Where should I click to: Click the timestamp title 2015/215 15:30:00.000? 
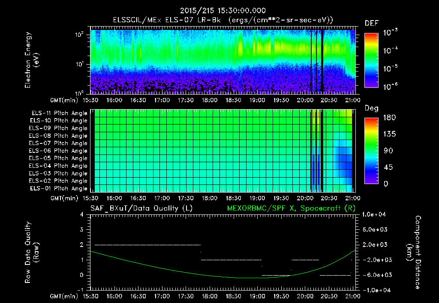[223, 11]
